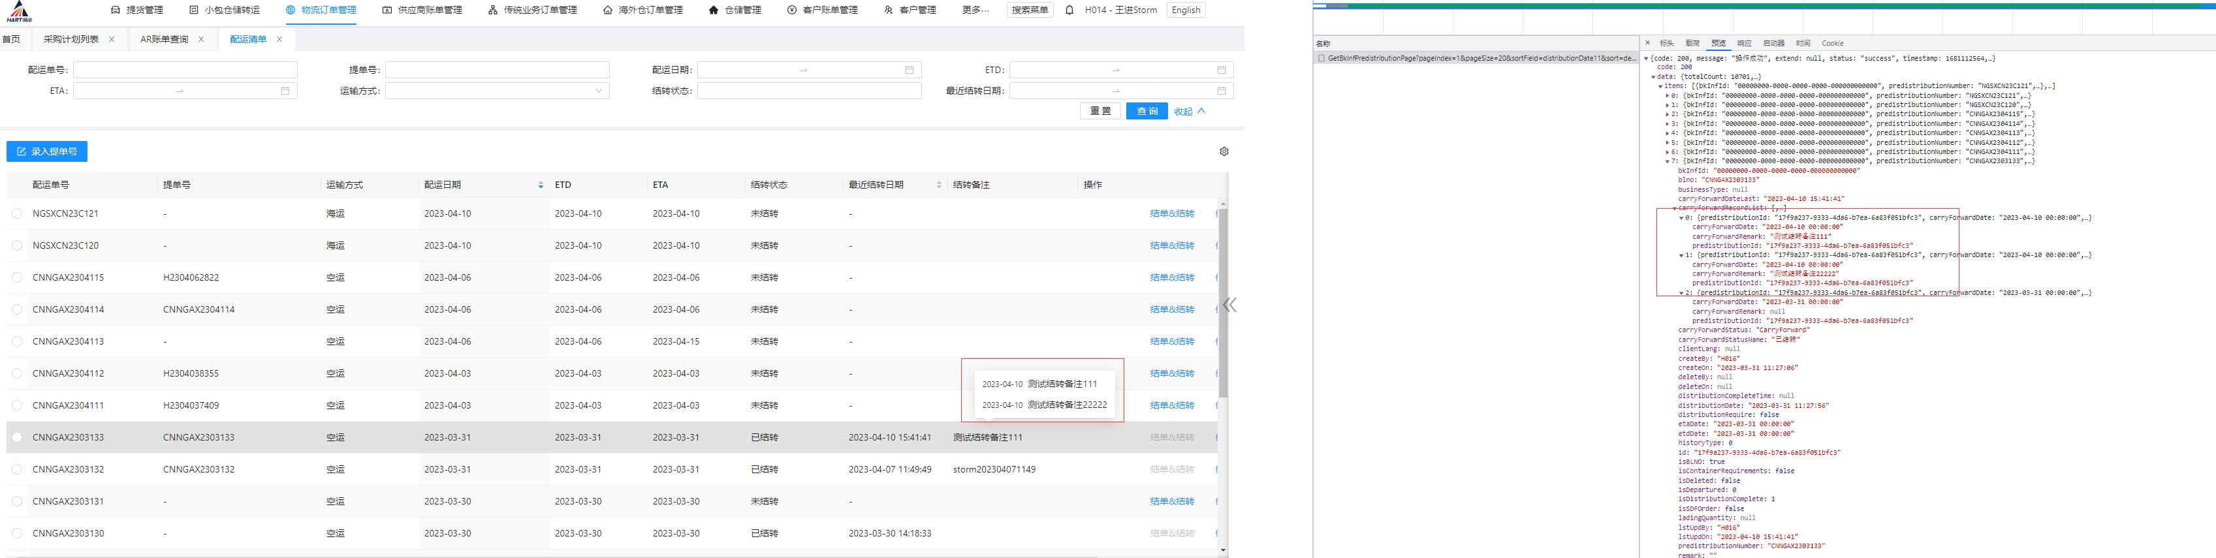Collapse side panel with double chevron
The image size is (2216, 558).
click(1230, 305)
